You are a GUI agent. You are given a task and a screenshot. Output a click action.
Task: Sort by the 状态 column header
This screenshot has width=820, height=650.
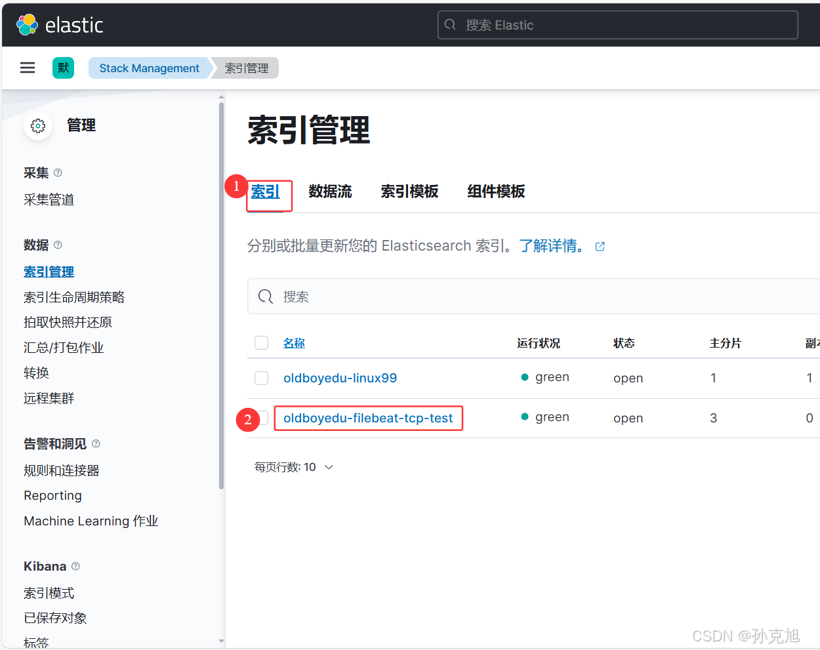click(x=624, y=343)
